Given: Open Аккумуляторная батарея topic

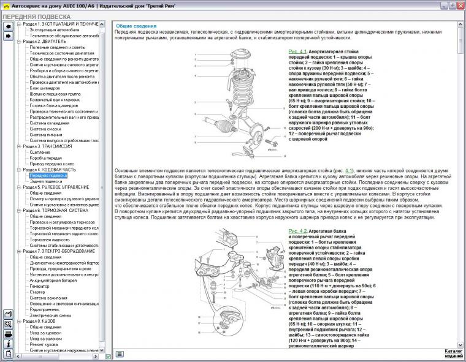Looking at the screenshot, I should [53, 280].
